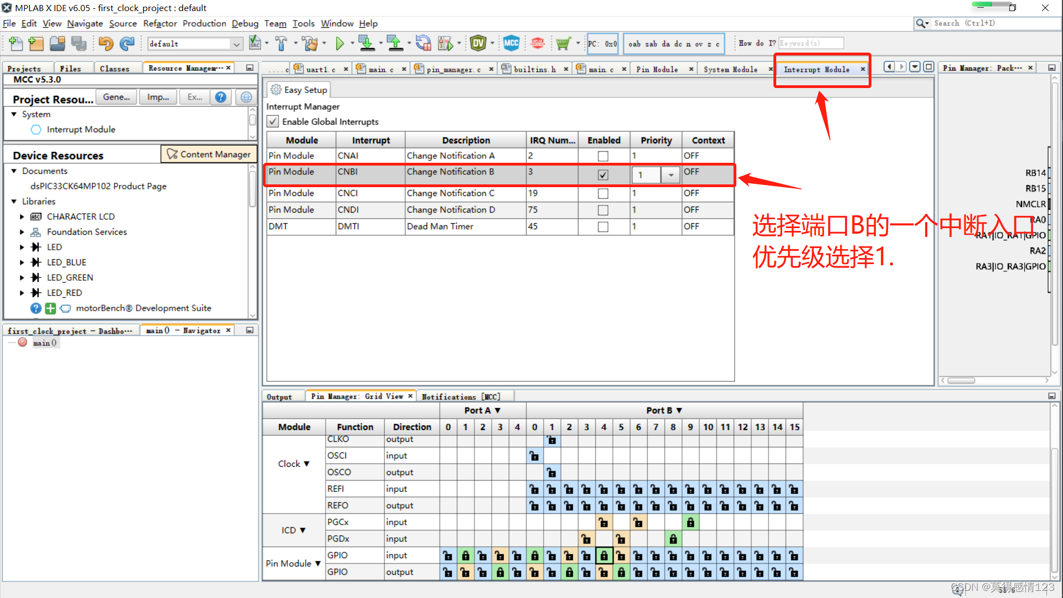Switch to the System Module tab
Image resolution: width=1063 pixels, height=598 pixels.
(x=730, y=69)
